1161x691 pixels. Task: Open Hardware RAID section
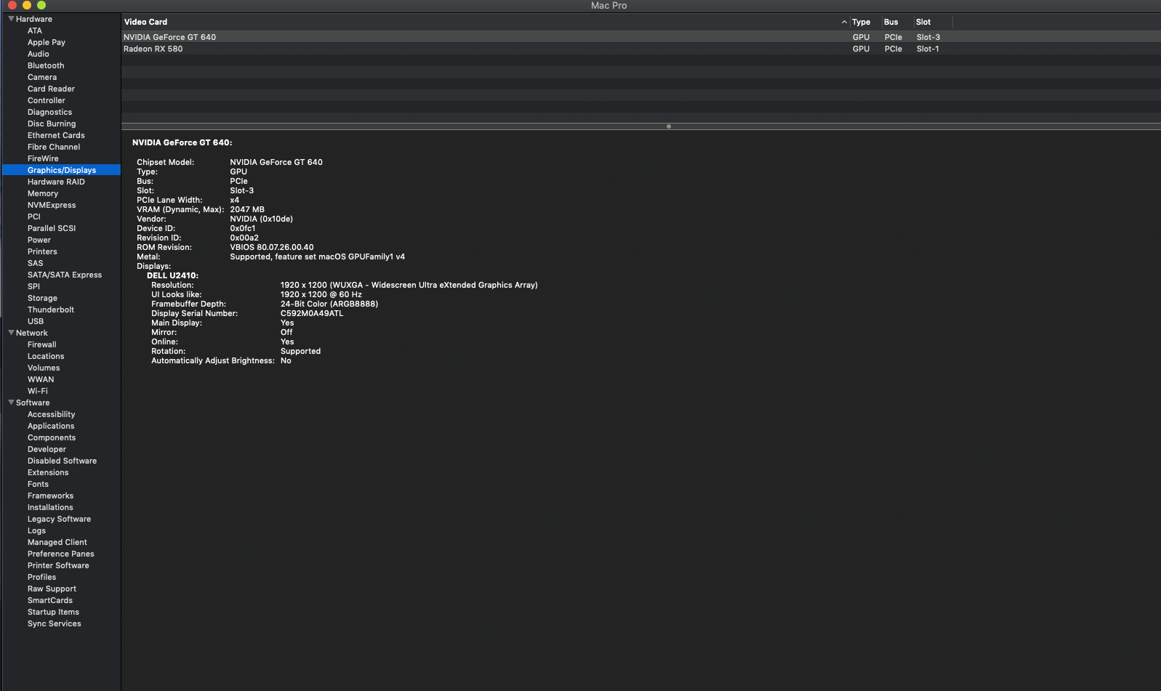[x=56, y=182]
